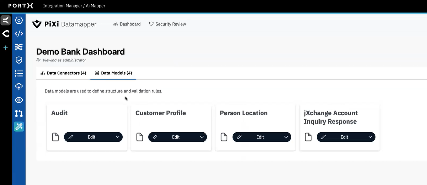
Task: Click the bulleted list sidebar icon
Action: 19,73
